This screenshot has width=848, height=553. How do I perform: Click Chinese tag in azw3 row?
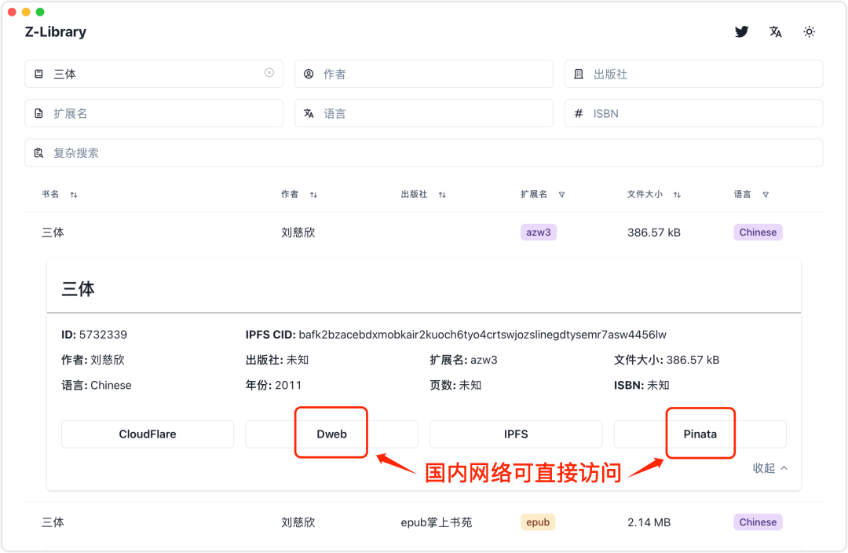pos(758,233)
